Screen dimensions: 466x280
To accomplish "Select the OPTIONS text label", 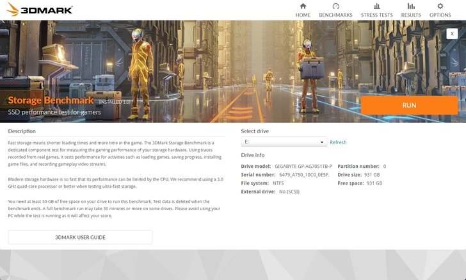I will click(440, 15).
